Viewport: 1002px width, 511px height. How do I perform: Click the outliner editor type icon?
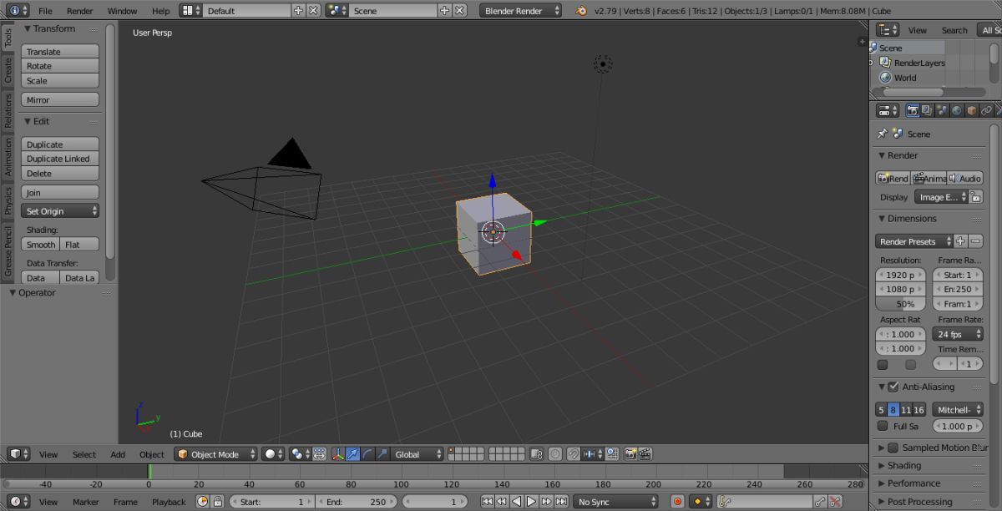888,30
